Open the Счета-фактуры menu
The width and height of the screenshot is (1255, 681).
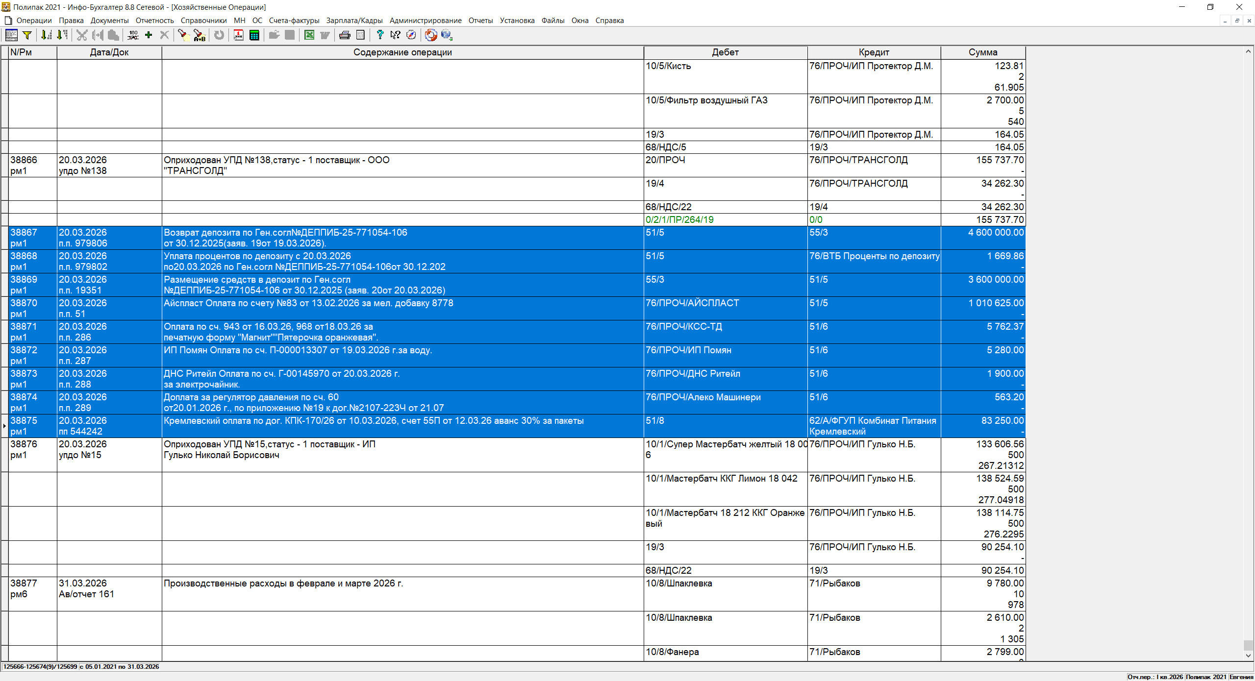pos(294,21)
